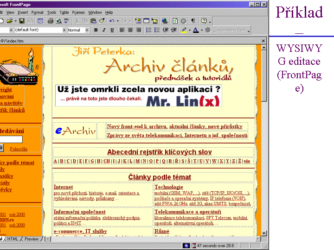
Task: Select letter 'CH' in the alphabet index
Action: coord(107,161)
